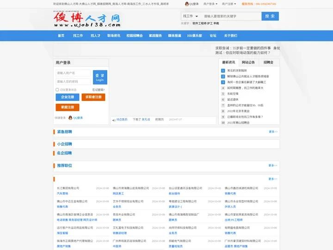The width and height of the screenshot is (333, 250).
Task: Open the 外贸人员 job link
Action: 230,206
